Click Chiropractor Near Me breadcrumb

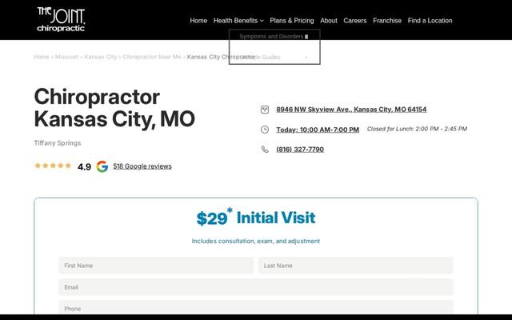(x=152, y=57)
